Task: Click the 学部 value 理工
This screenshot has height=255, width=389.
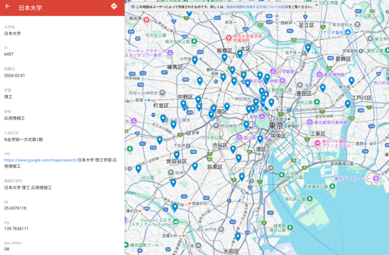Action: pyautogui.click(x=8, y=97)
